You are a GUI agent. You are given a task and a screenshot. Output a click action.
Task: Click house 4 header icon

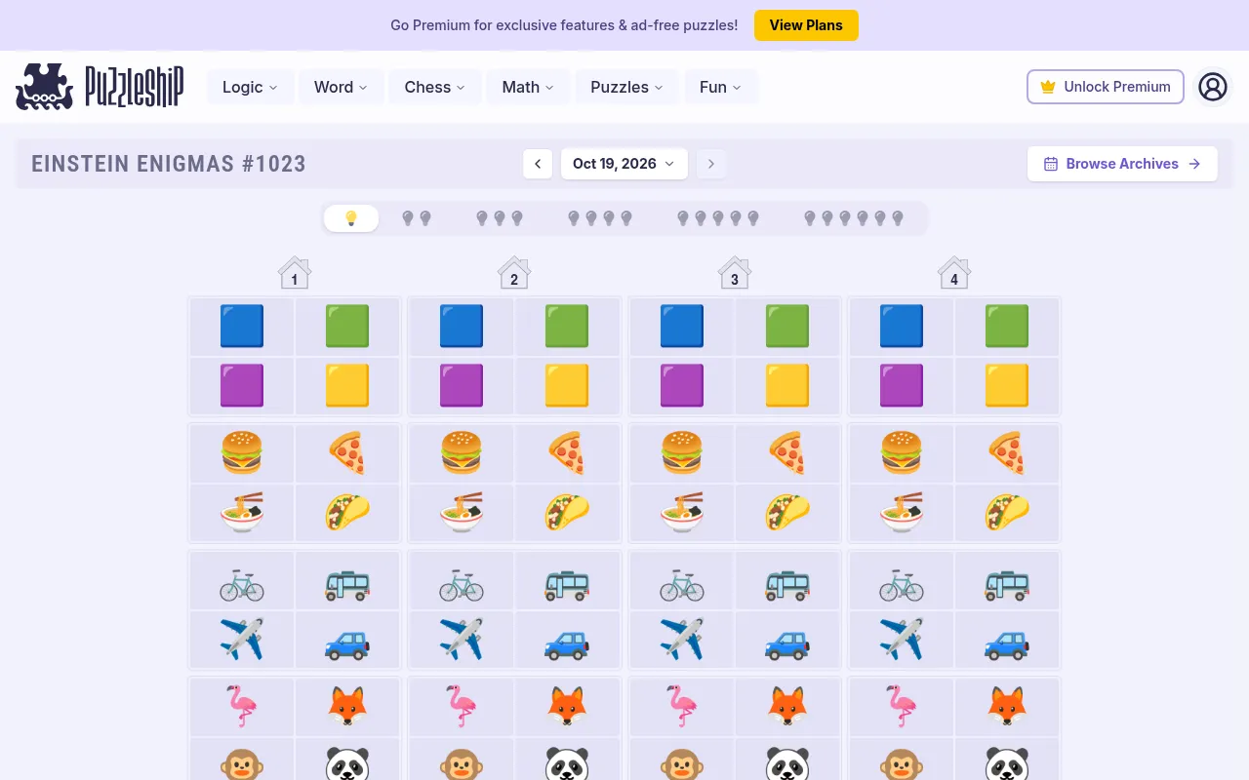pyautogui.click(x=954, y=273)
